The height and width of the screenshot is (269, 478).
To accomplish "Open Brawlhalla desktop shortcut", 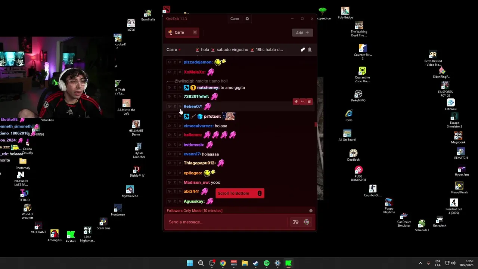I will coord(148,15).
